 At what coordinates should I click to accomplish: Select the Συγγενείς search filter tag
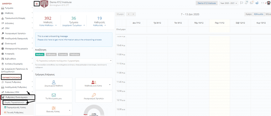63,54
